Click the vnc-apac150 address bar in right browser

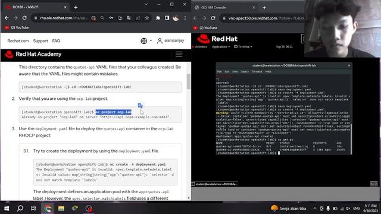(x=266, y=18)
